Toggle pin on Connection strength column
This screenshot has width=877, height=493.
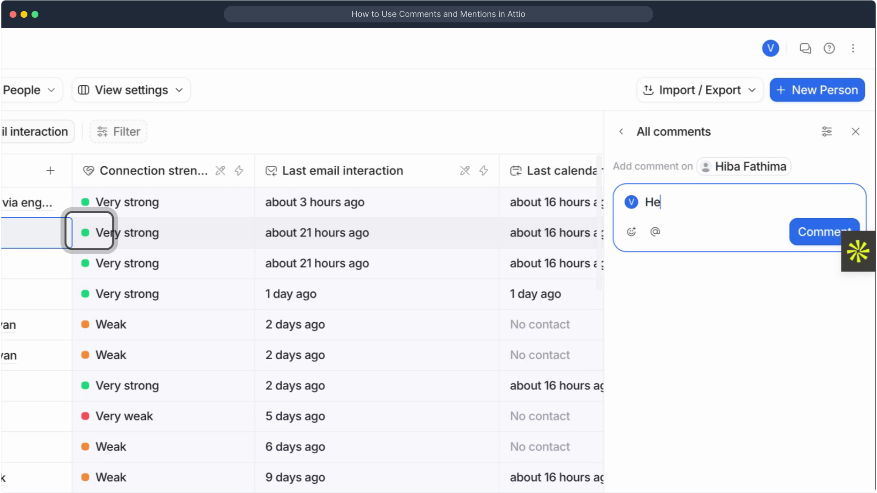(220, 171)
